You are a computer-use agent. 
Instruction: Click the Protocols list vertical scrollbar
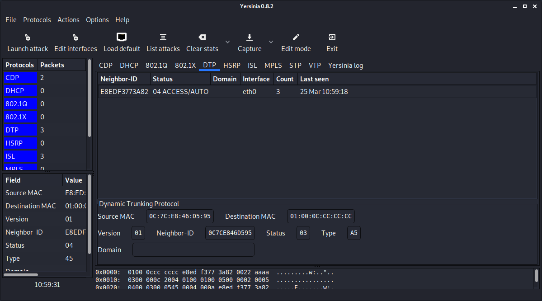[90, 99]
